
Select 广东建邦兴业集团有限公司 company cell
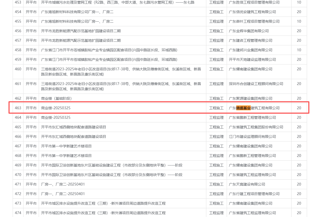coord(250,50)
